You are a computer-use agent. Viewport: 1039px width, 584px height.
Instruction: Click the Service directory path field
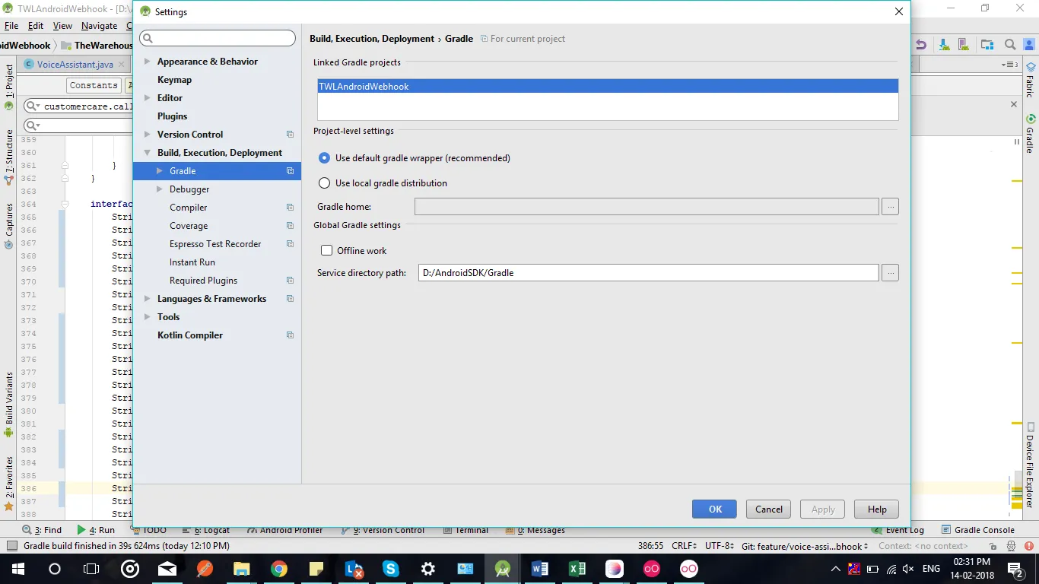point(649,273)
